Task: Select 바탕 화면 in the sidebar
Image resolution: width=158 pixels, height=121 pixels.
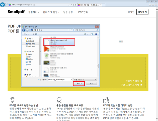Action: coord(30,44)
